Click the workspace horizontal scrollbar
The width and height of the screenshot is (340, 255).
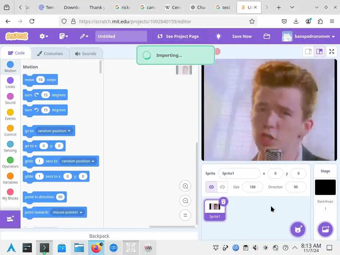click(172, 227)
